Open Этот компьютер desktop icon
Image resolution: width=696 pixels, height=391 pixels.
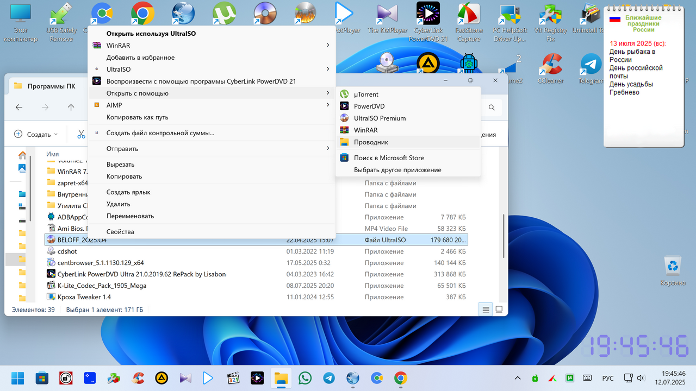tap(21, 23)
